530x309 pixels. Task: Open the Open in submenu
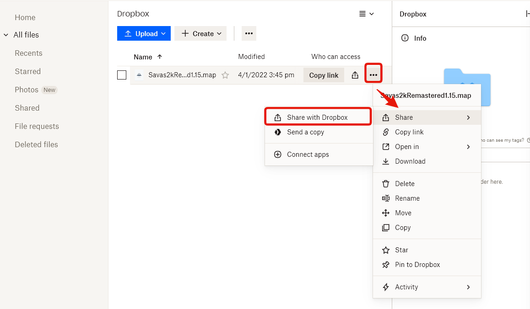tap(427, 147)
